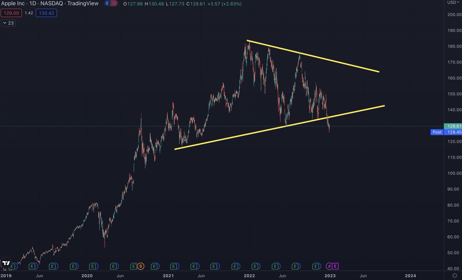Click the 2019 time axis label

click(7, 276)
